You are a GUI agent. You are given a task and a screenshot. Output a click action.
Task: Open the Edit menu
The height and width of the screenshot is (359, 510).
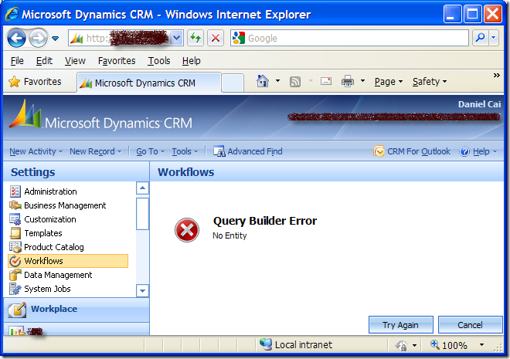(x=44, y=61)
